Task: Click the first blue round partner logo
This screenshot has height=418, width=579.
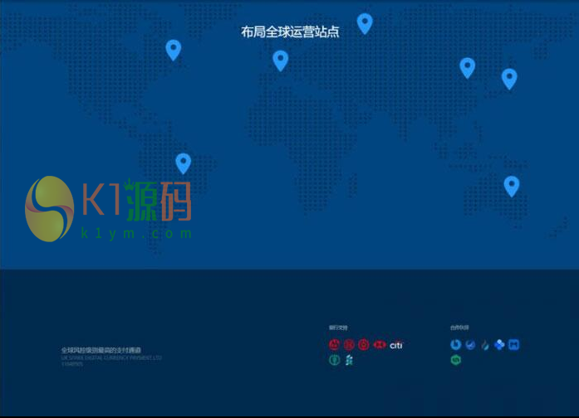Action: point(456,345)
